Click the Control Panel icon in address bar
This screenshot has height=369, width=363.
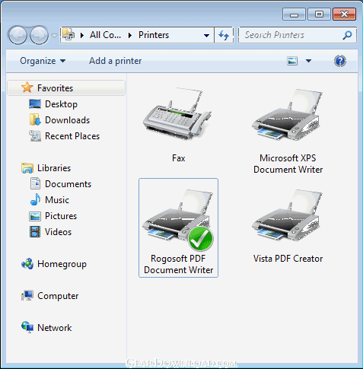68,34
